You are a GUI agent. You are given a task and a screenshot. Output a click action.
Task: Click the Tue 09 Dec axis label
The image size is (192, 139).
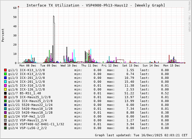(x=48, y=66)
